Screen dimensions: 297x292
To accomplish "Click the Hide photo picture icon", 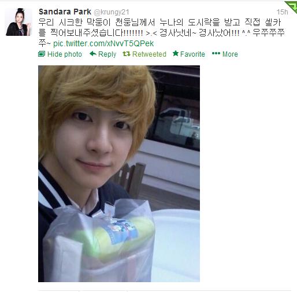I will [x=42, y=54].
